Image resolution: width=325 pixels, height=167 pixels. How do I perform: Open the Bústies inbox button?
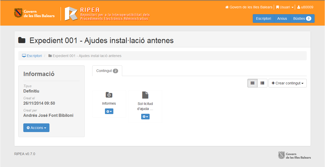tap(302, 18)
